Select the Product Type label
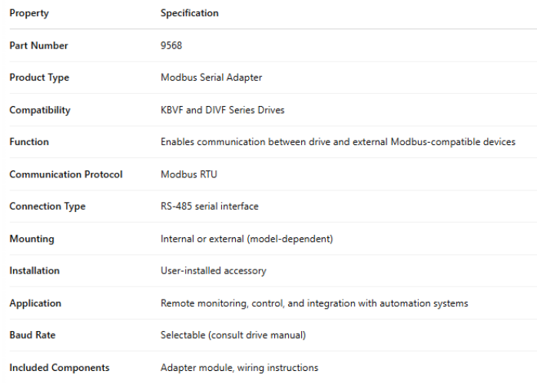Viewport: 537px width, 384px height. click(x=39, y=78)
